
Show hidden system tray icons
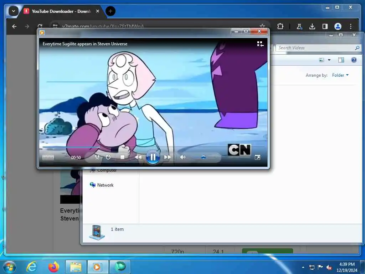pyautogui.click(x=303, y=267)
